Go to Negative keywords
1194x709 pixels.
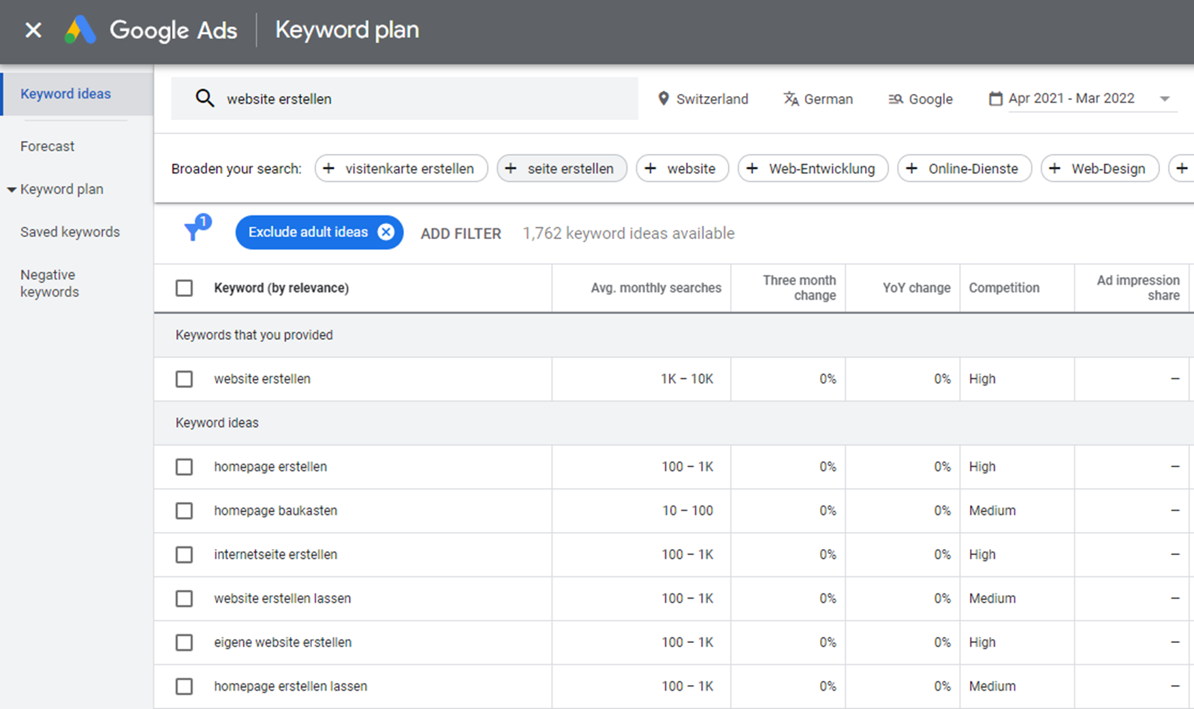pos(50,283)
